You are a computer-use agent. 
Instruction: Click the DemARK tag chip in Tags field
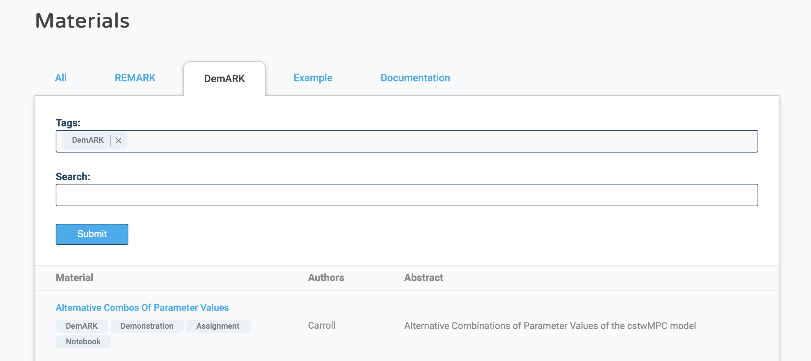(x=87, y=140)
